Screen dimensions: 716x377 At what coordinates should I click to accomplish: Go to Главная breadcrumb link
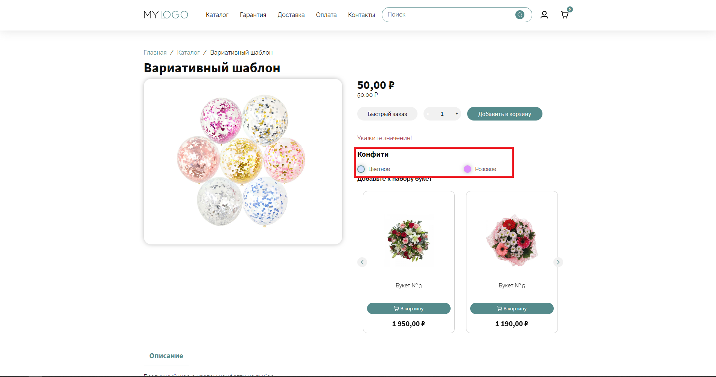155,52
